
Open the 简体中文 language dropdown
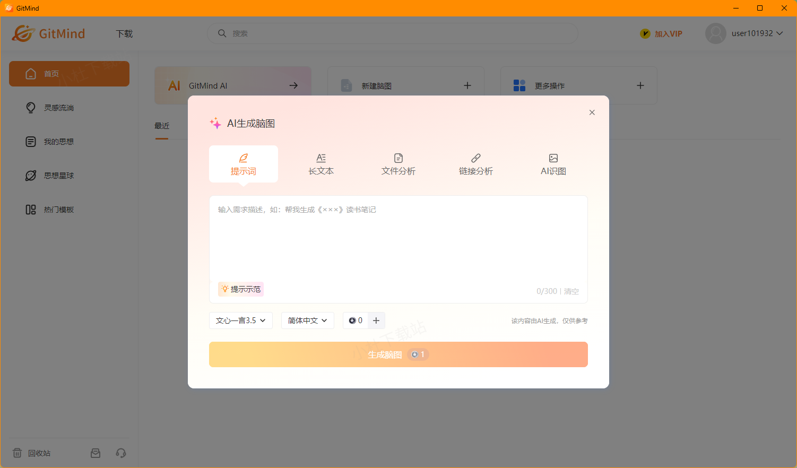click(308, 320)
